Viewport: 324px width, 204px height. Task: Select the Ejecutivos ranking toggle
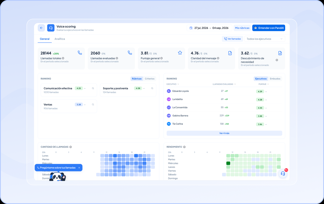click(261, 79)
